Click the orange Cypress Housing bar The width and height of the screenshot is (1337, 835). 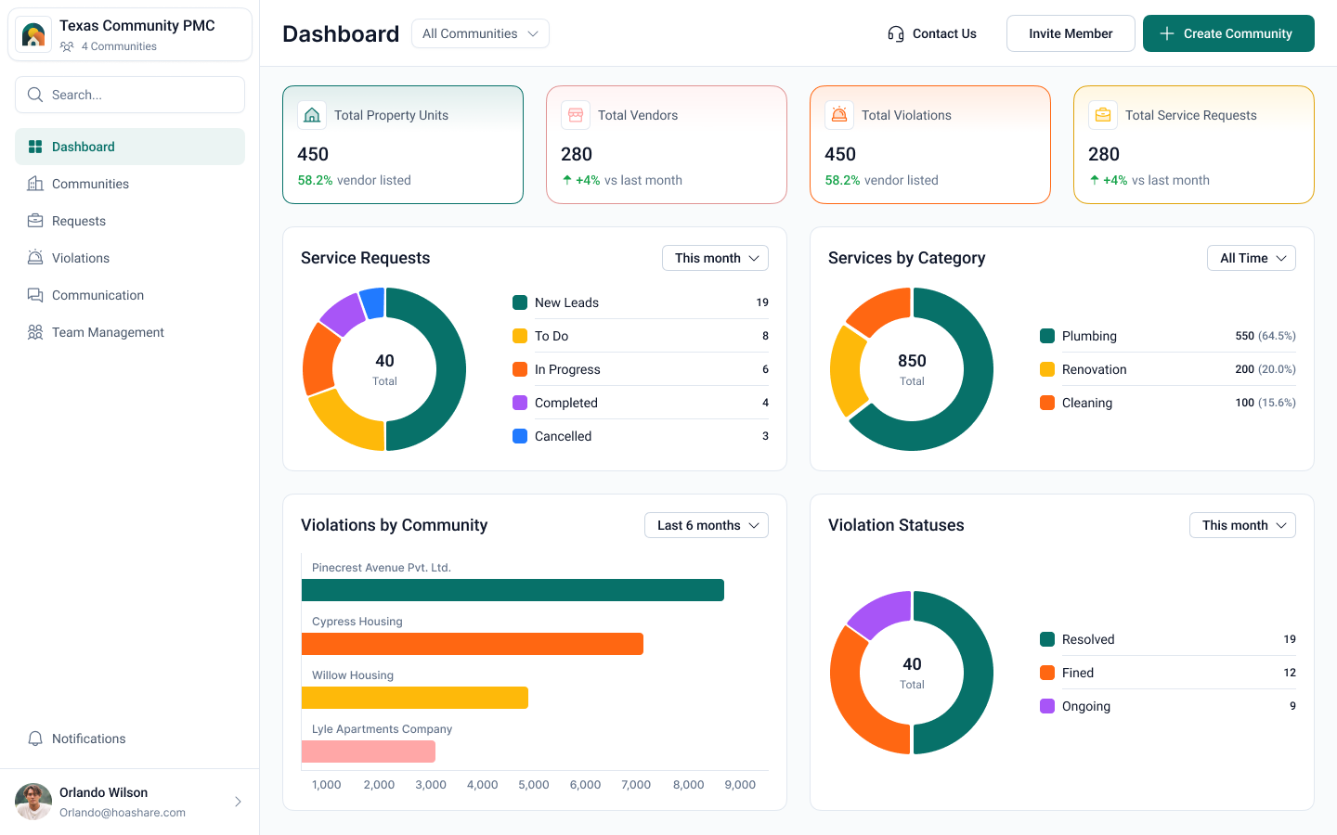pyautogui.click(x=472, y=643)
